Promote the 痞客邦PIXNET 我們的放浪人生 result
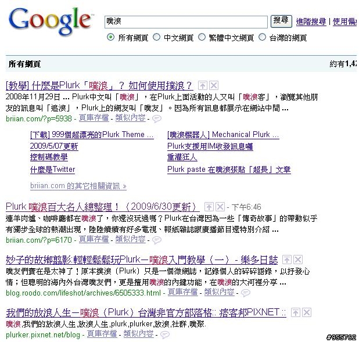The height and width of the screenshot is (342, 359). pyautogui.click(x=295, y=312)
